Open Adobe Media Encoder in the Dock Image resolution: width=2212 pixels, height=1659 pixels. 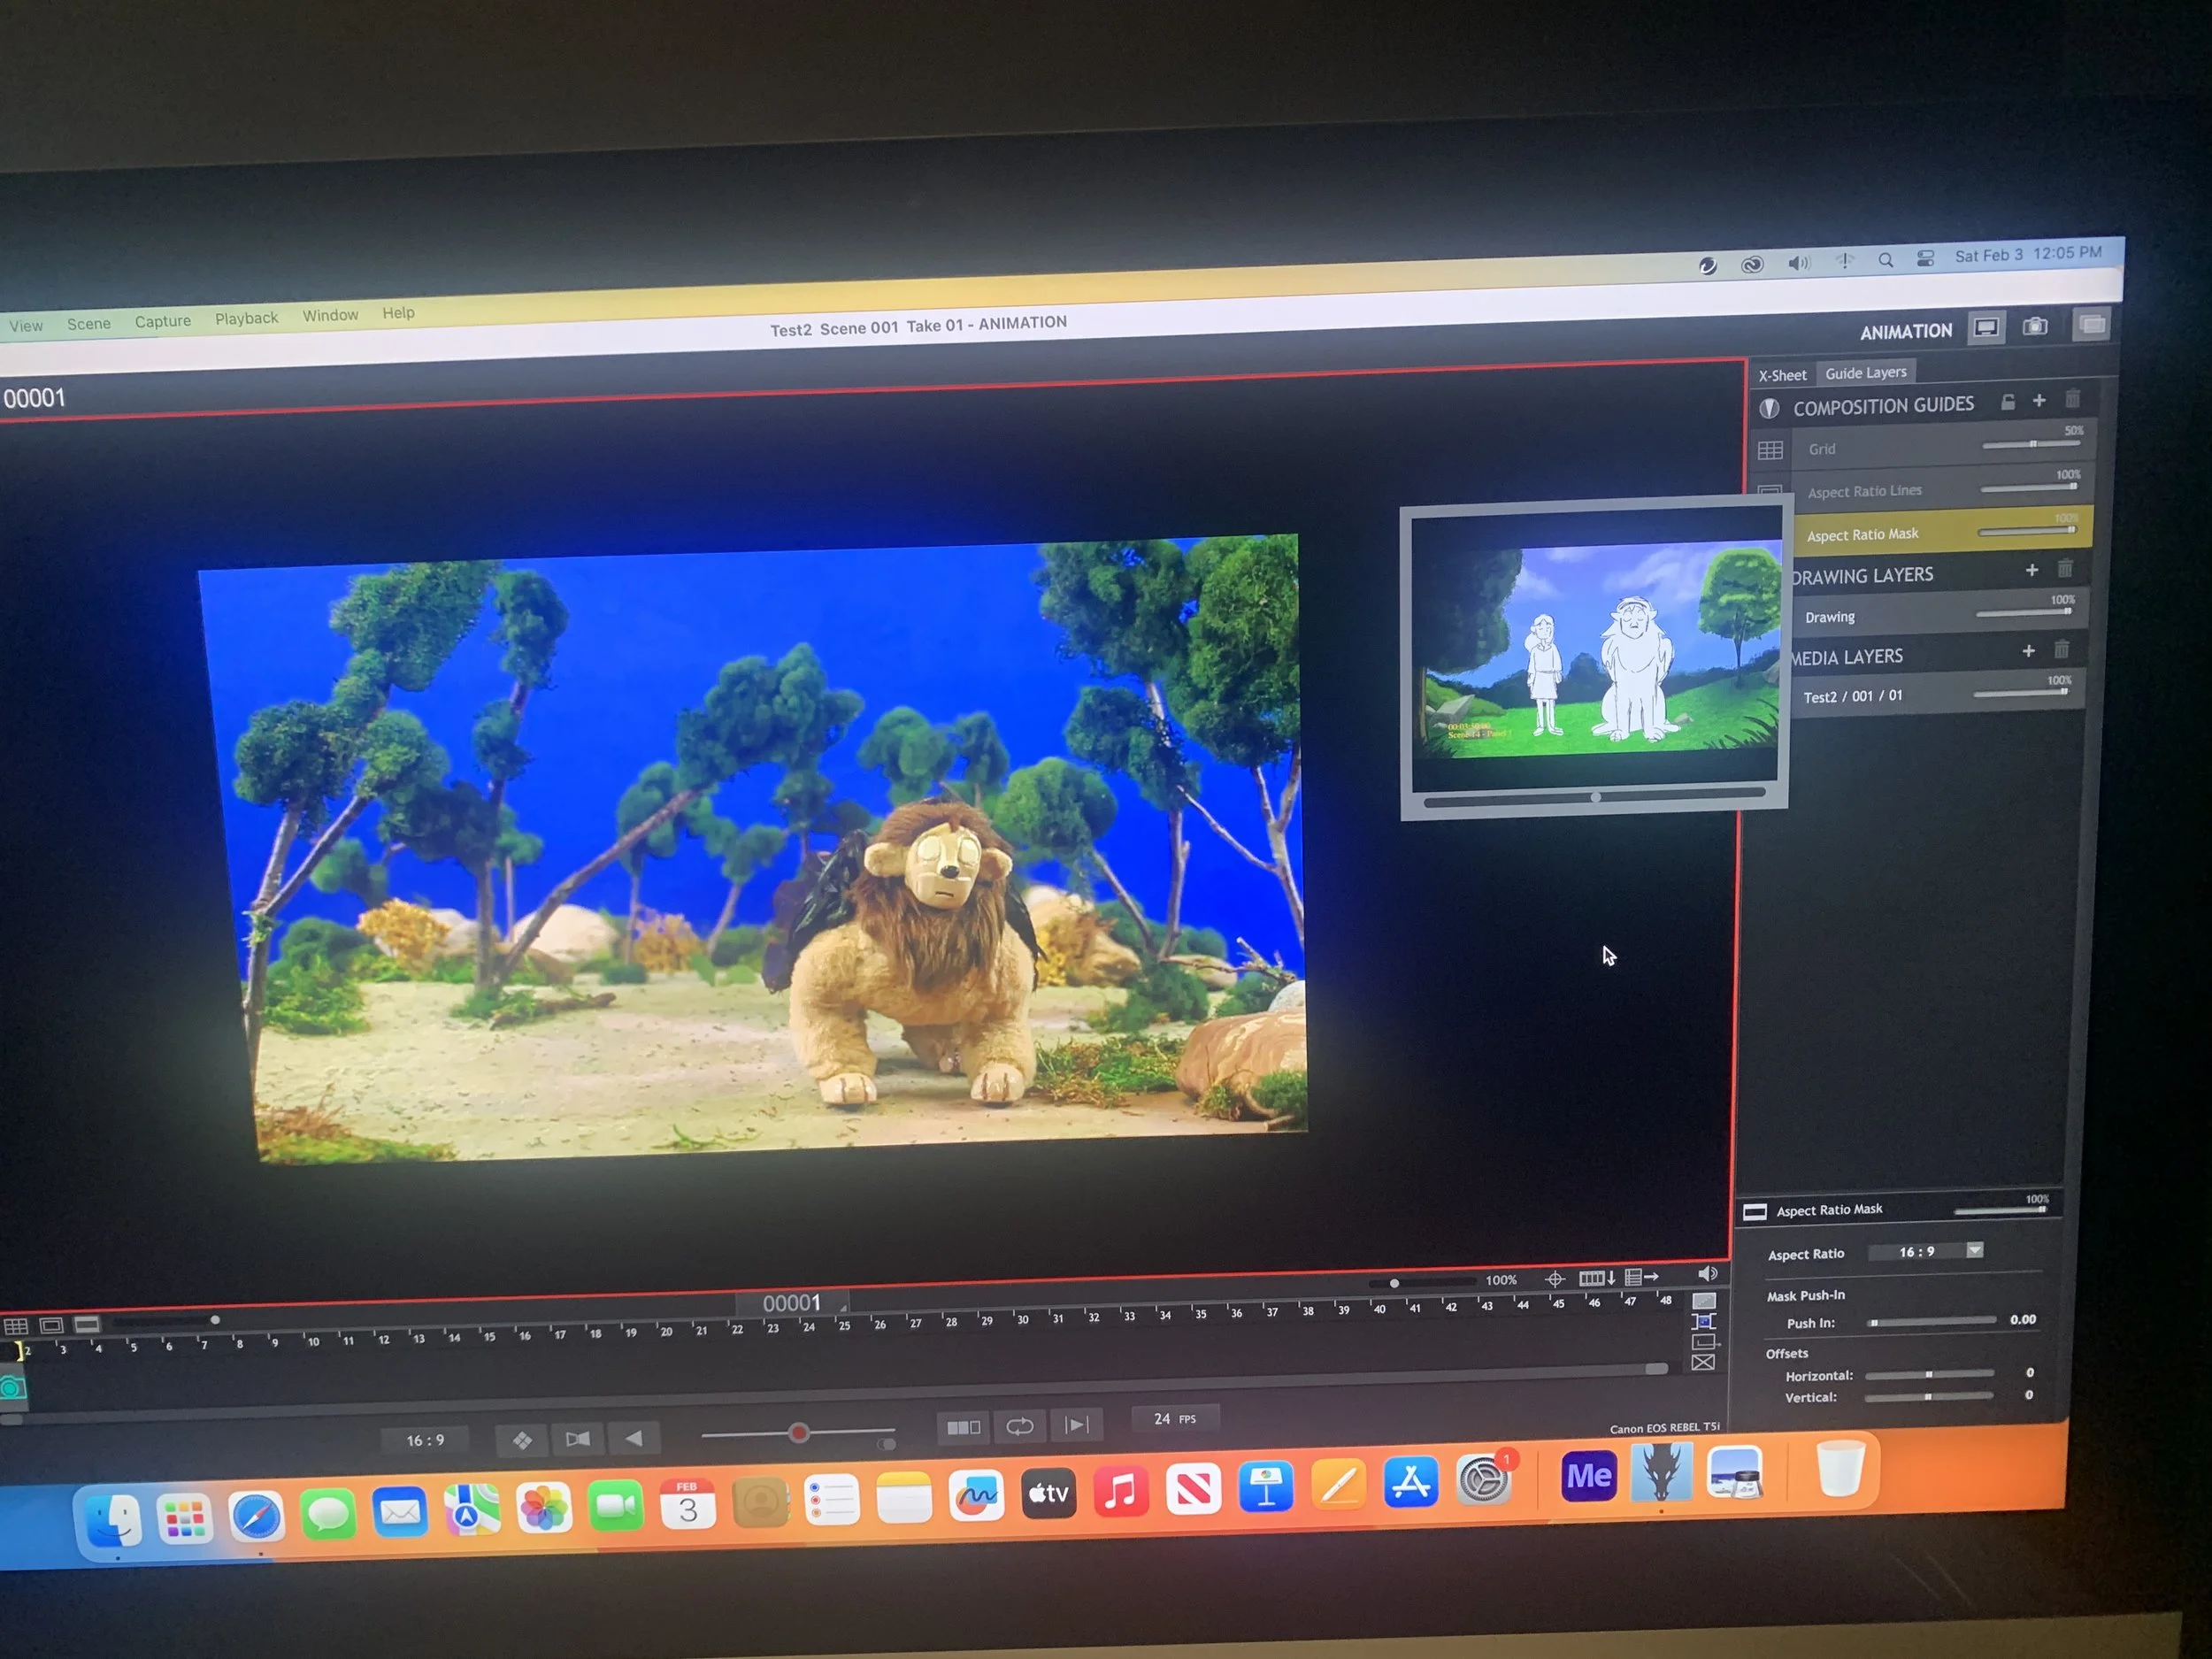click(1588, 1476)
